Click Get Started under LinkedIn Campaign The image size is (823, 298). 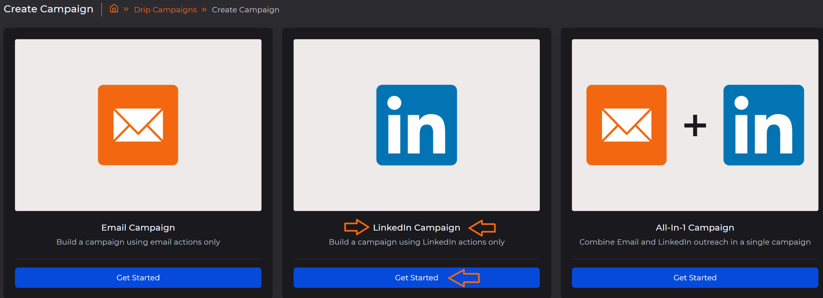coord(417,278)
